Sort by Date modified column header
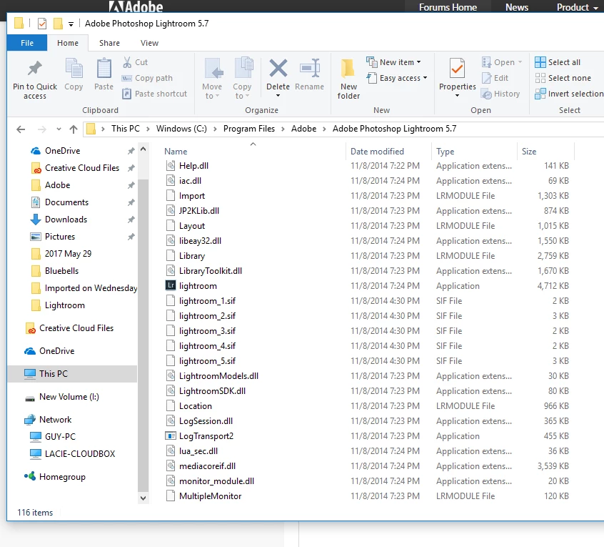Viewport: 604px width, 547px height. (377, 152)
